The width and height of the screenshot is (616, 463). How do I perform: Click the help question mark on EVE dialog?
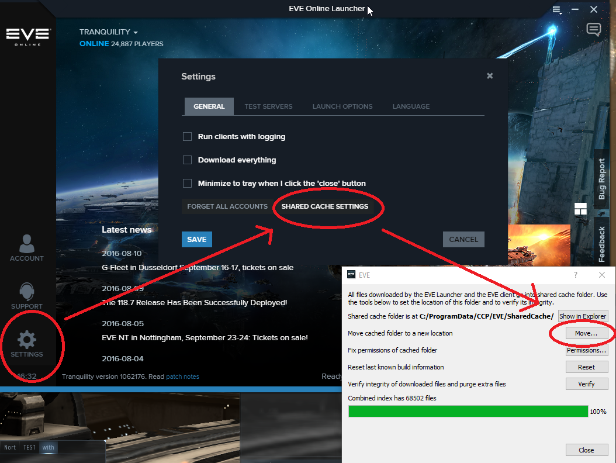(575, 274)
